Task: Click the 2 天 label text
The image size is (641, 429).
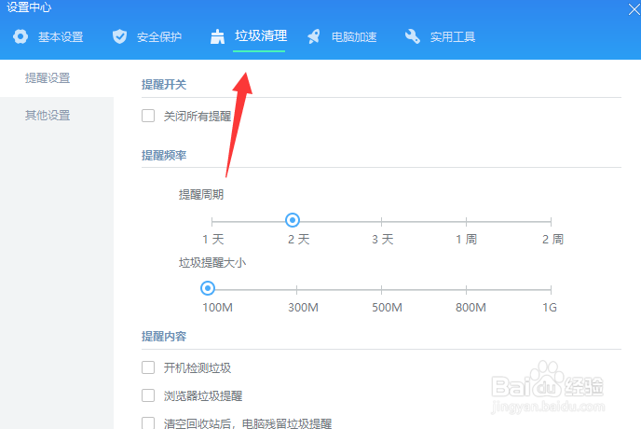Action: (x=299, y=239)
